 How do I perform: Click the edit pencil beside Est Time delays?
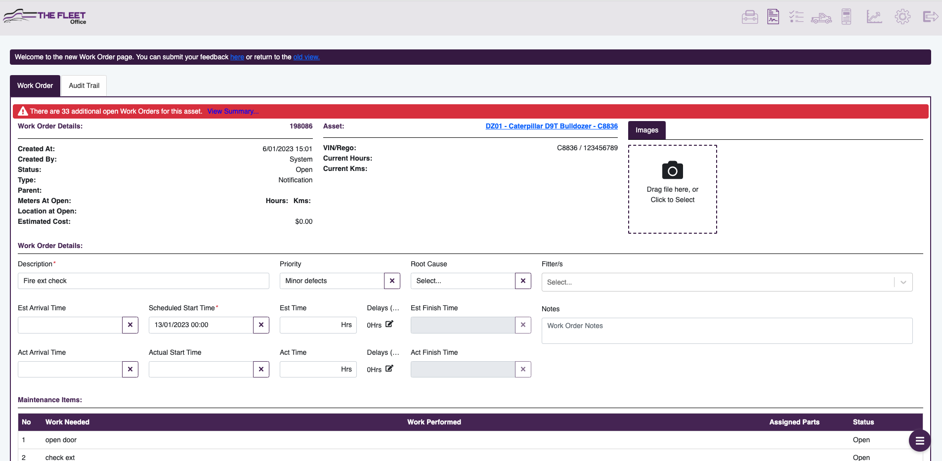pos(389,323)
